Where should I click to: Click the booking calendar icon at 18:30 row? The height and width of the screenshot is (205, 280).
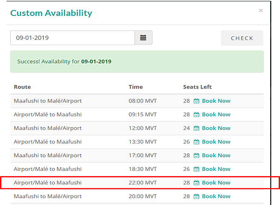[196, 169]
